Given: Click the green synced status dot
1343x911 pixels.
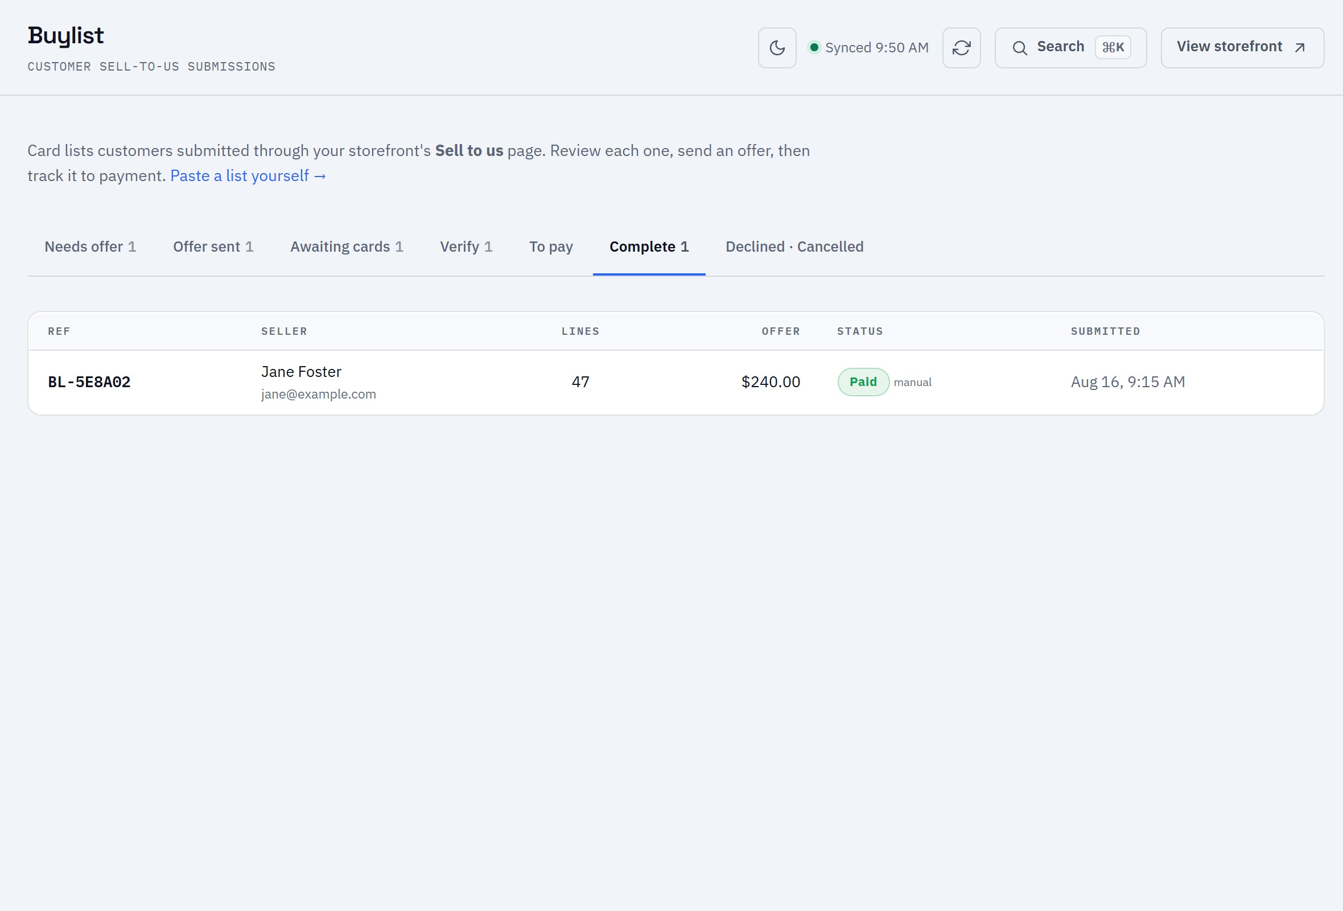Looking at the screenshot, I should click(x=814, y=47).
